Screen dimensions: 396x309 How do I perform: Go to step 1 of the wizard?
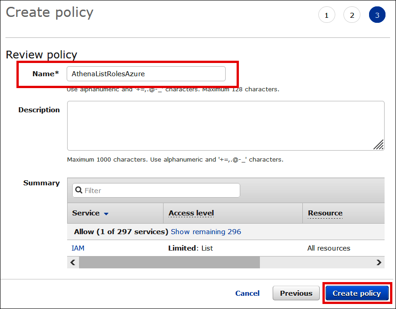click(326, 15)
